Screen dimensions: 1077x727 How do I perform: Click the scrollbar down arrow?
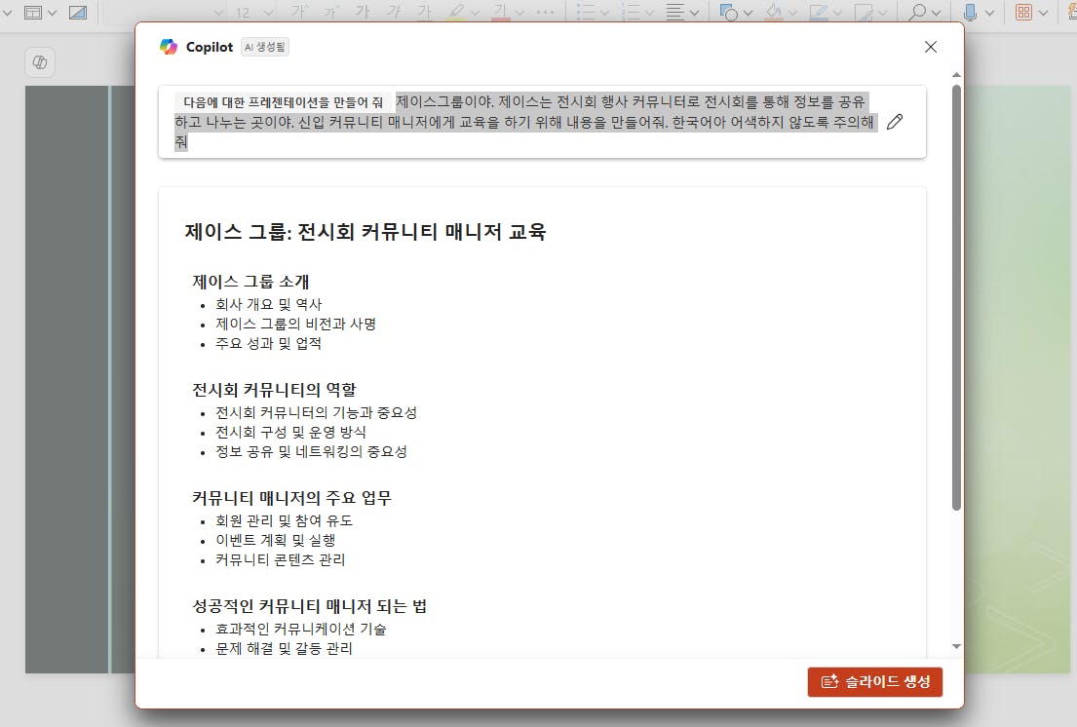click(x=956, y=646)
